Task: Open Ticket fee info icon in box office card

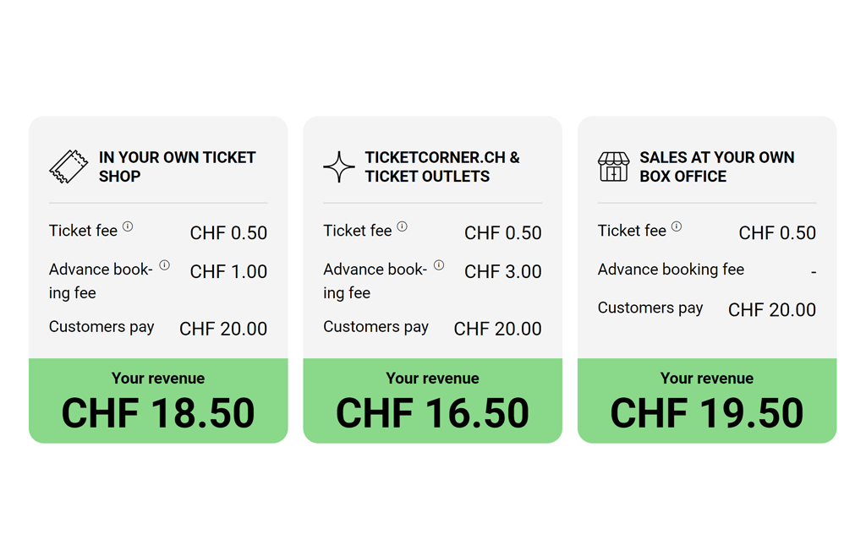Action: (677, 226)
